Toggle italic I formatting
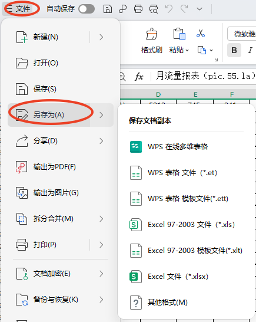The height and width of the screenshot is (322, 256). [x=250, y=50]
